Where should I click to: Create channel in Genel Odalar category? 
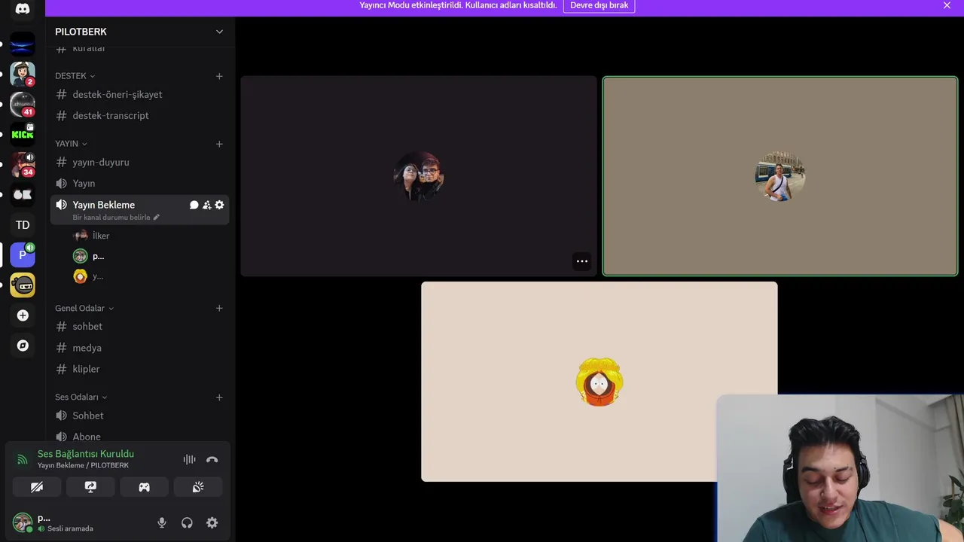219,308
